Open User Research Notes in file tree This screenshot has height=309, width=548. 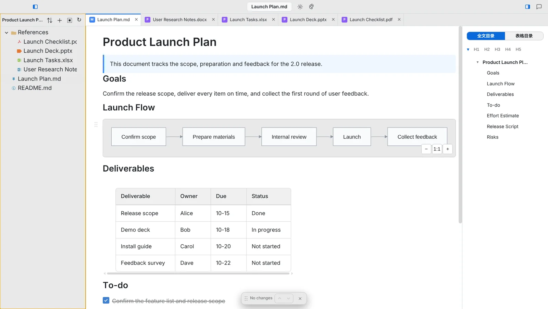pos(50,70)
